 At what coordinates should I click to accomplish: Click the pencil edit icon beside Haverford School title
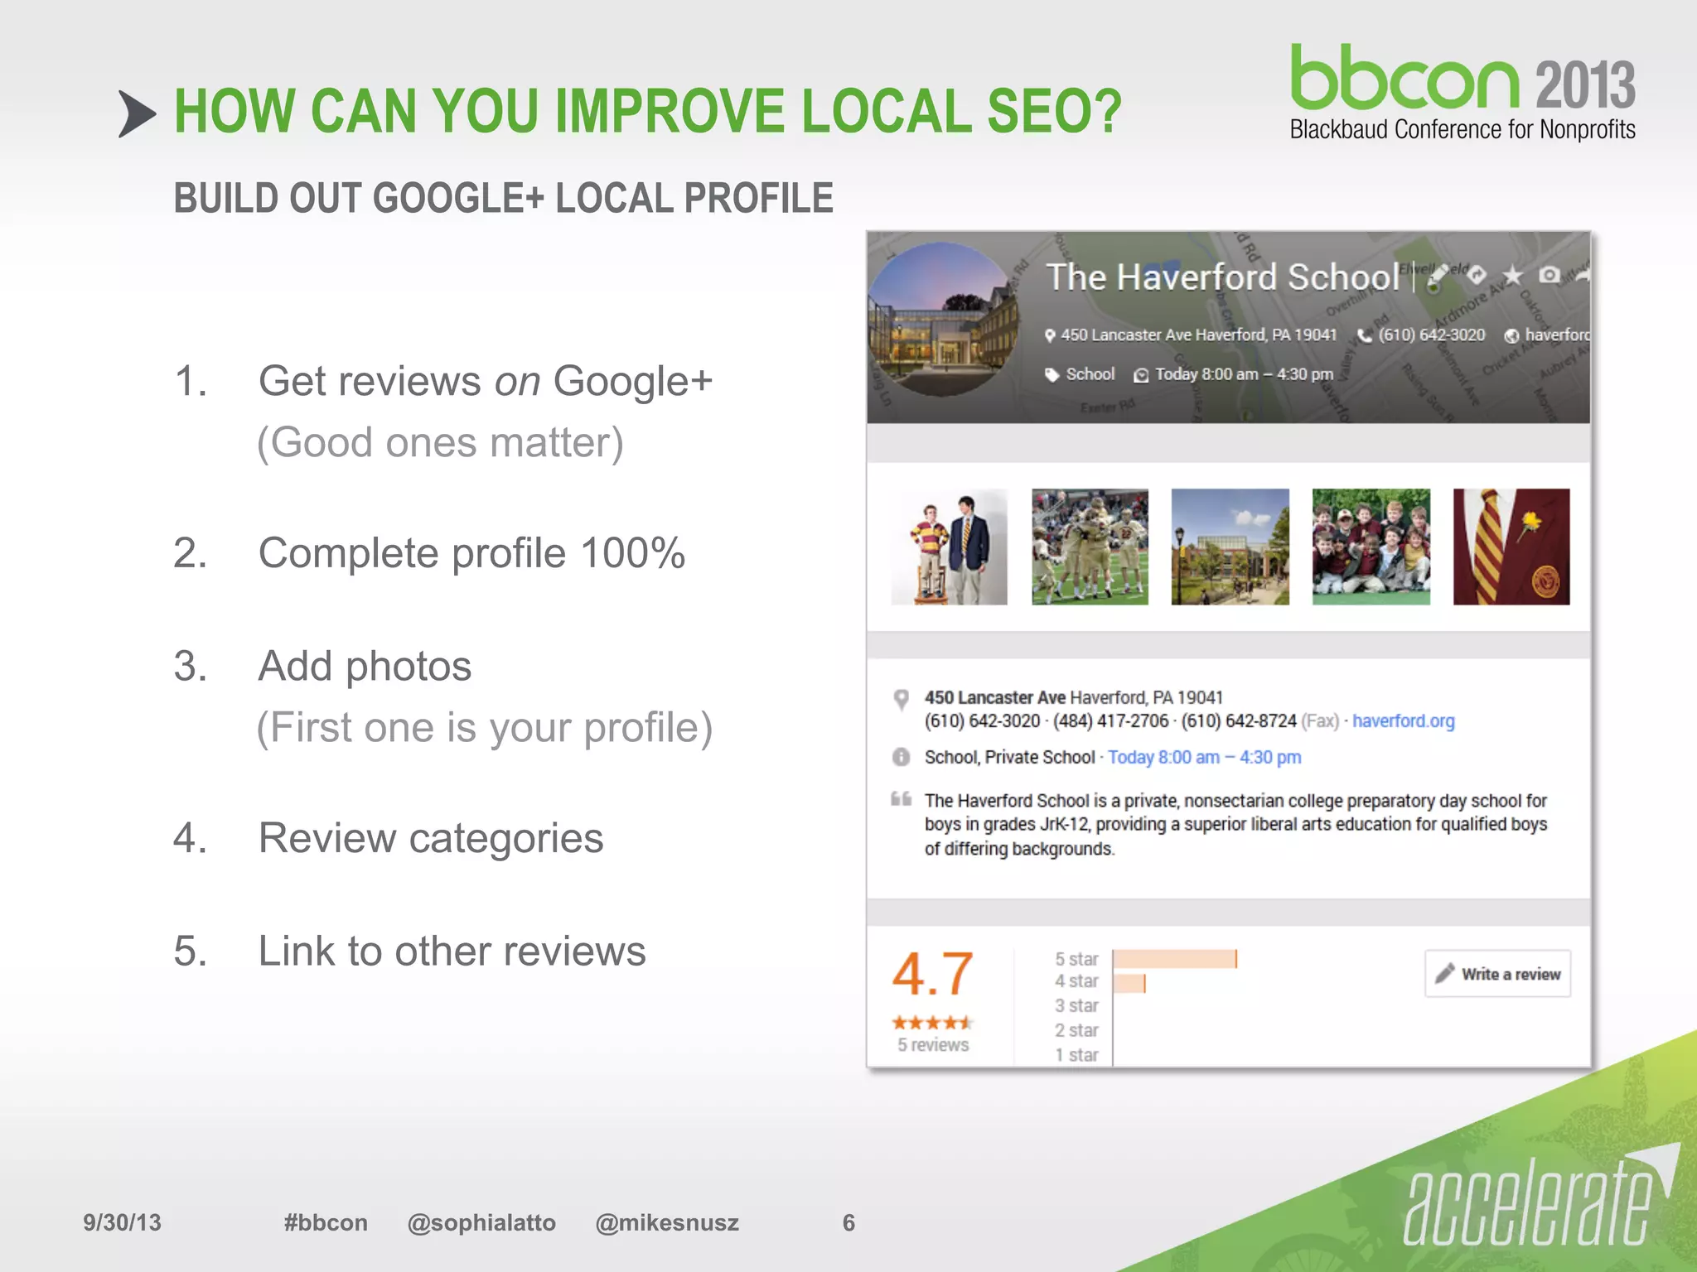tap(1439, 277)
